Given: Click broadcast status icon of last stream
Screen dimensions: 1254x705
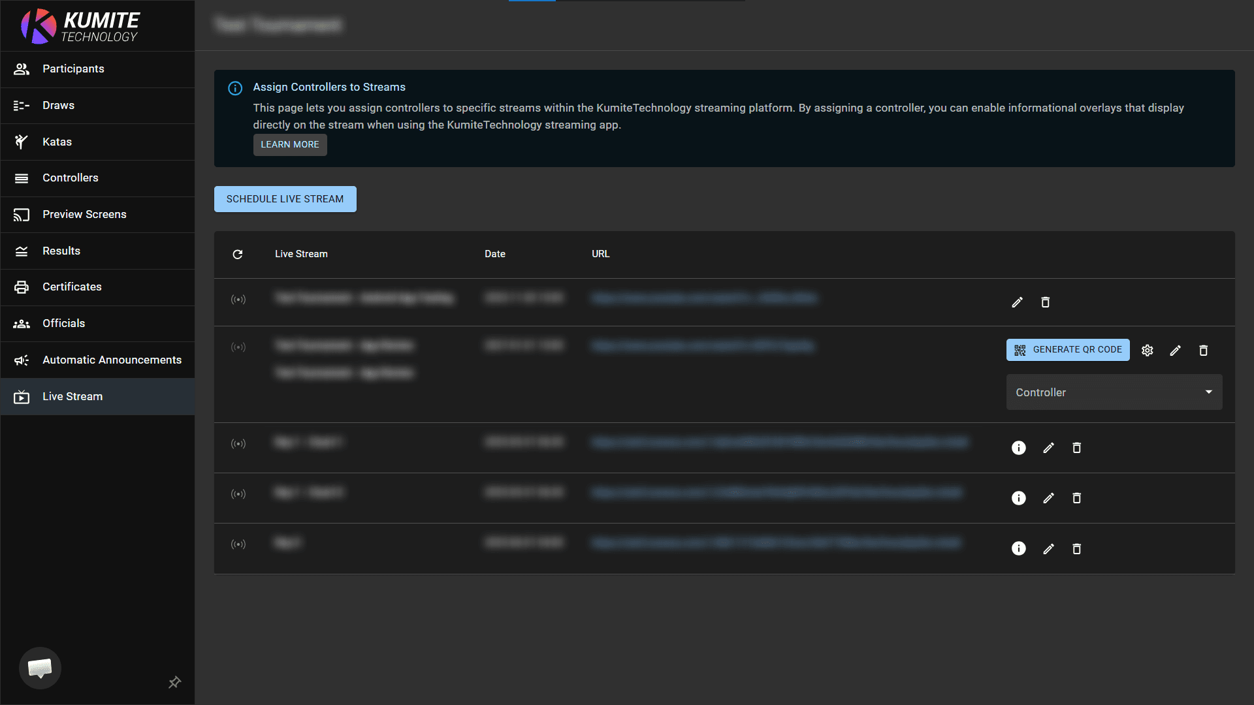Looking at the screenshot, I should [238, 544].
